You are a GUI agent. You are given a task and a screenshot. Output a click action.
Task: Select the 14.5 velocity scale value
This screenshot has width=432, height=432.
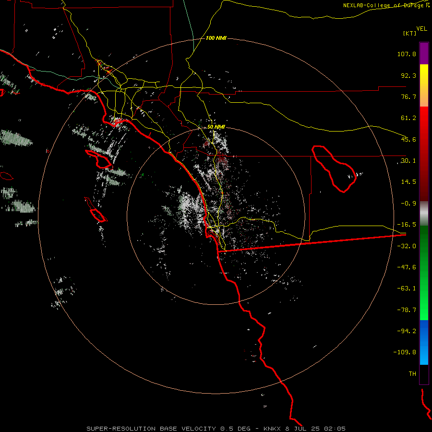point(408,182)
